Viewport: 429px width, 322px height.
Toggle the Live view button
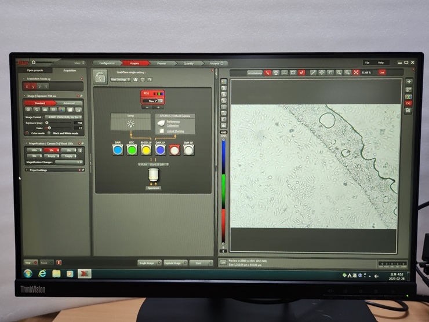click(381, 72)
